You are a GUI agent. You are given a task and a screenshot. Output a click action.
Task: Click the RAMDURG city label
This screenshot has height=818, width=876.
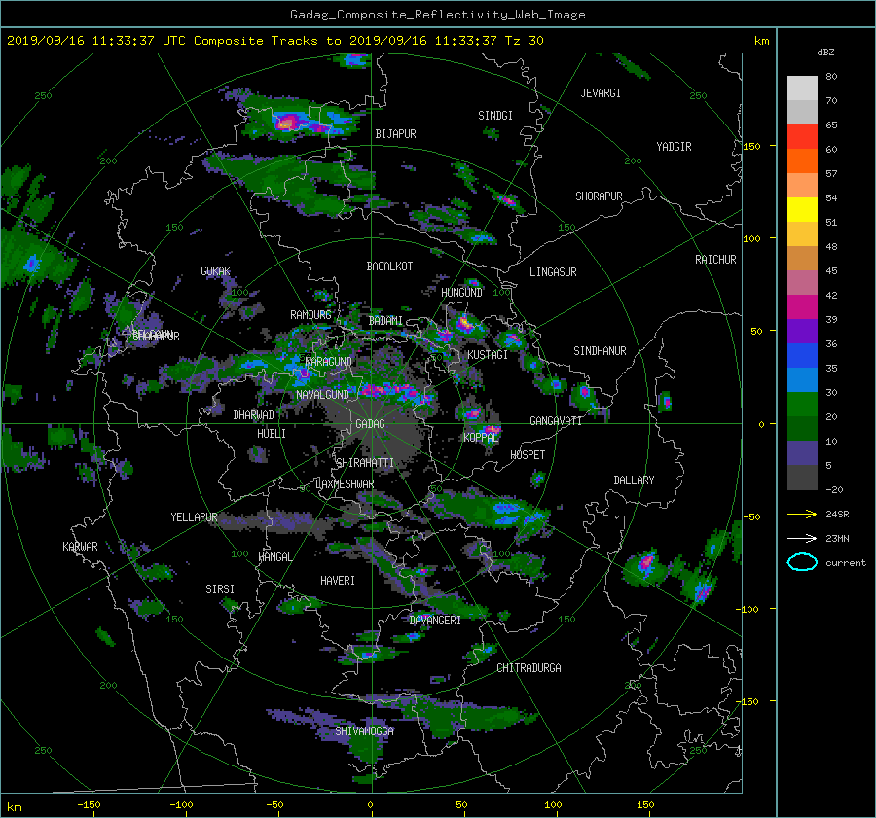click(310, 315)
